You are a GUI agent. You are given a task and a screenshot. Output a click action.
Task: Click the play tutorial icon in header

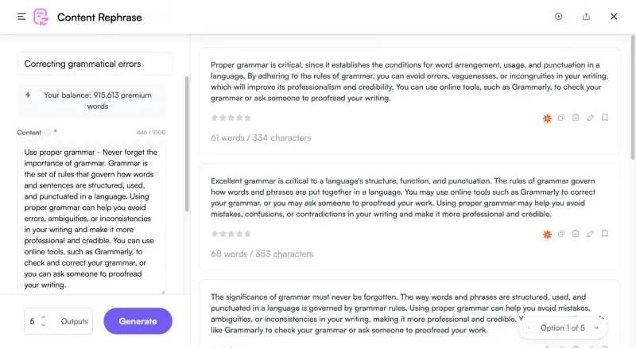tap(559, 17)
